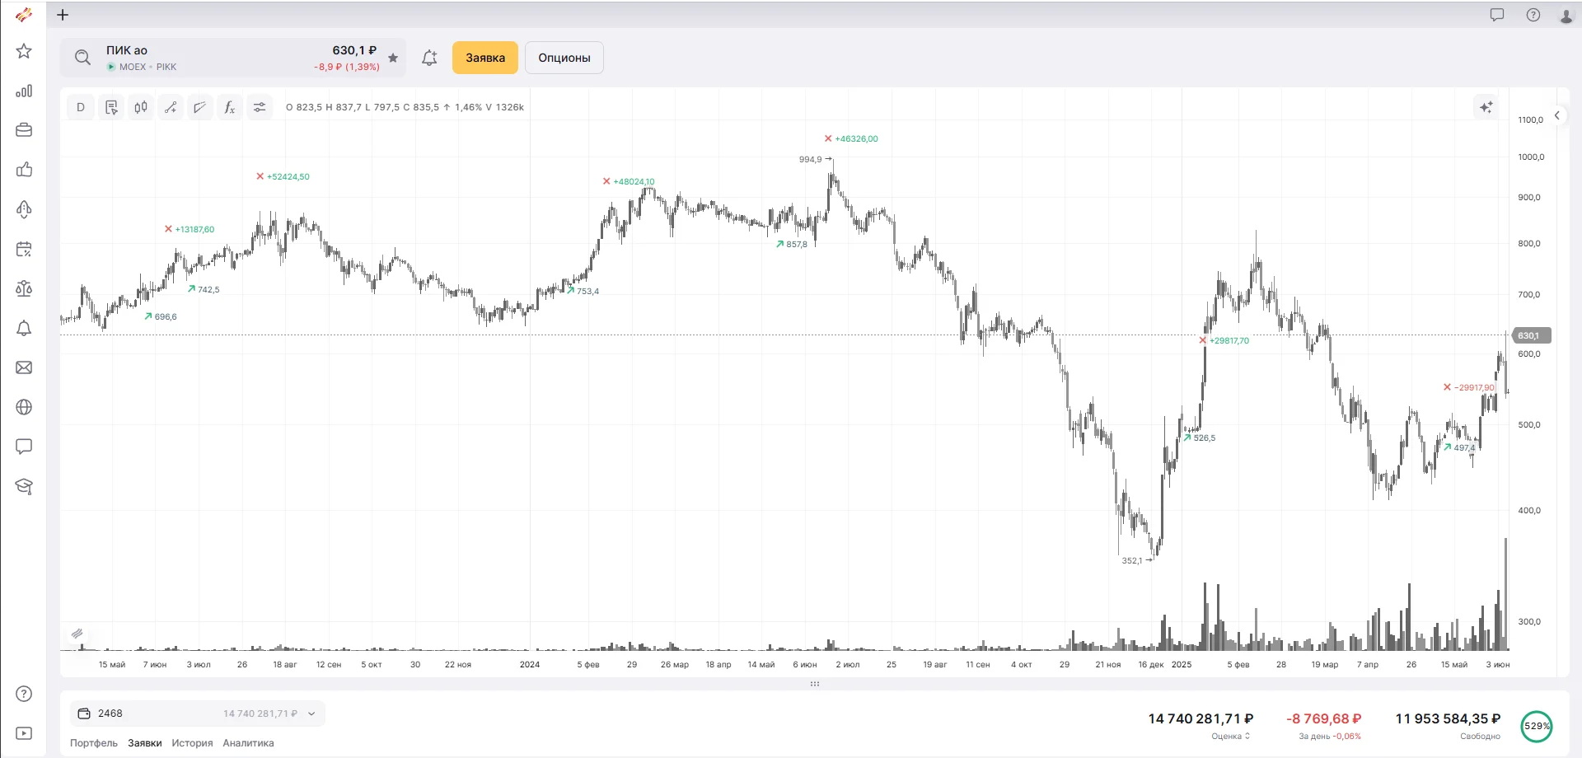Open the portfolio briefcase in sidebar
Image resolution: width=1582 pixels, height=758 pixels.
coord(24,130)
